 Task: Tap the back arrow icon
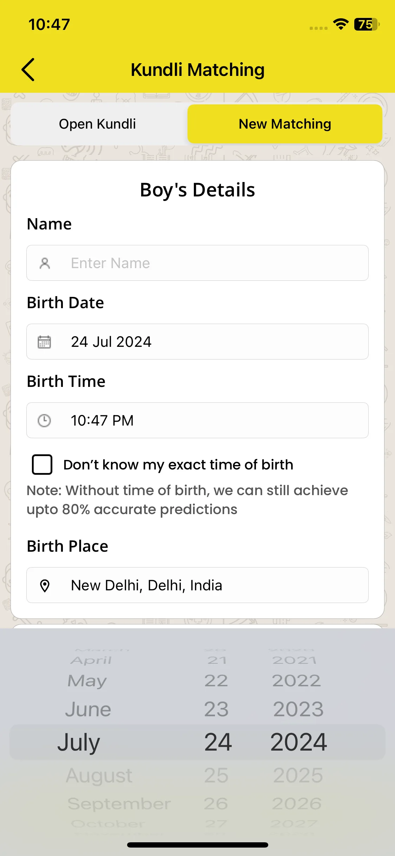point(28,70)
